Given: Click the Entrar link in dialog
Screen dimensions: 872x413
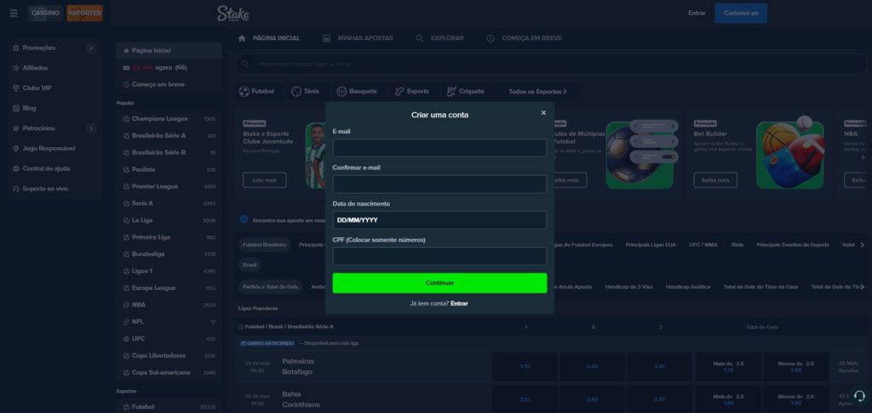Looking at the screenshot, I should point(459,303).
